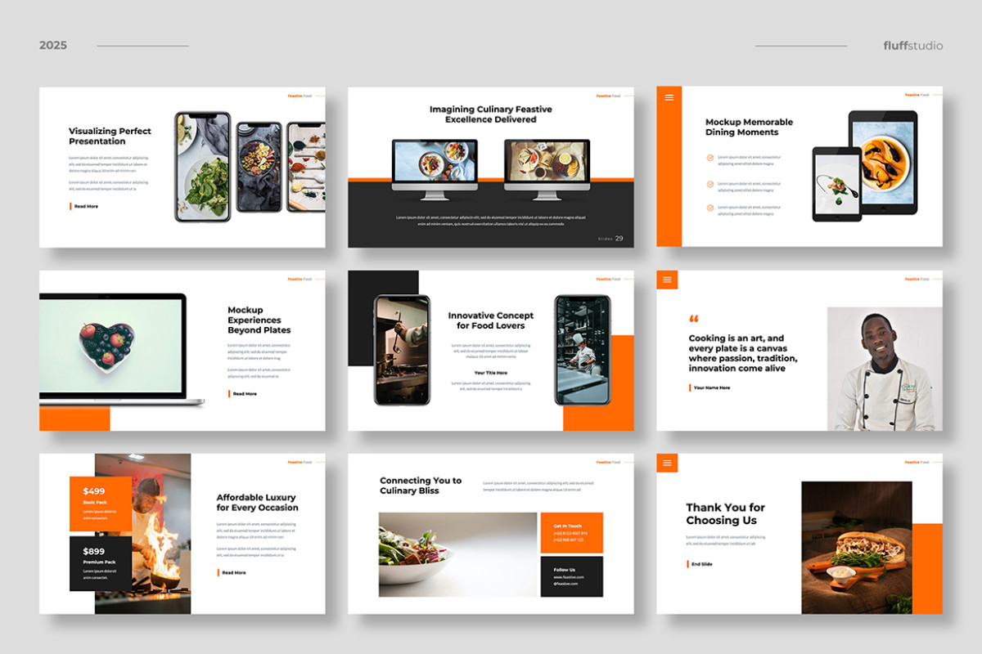
Task: Click the Your Title Here label
Action: point(490,373)
